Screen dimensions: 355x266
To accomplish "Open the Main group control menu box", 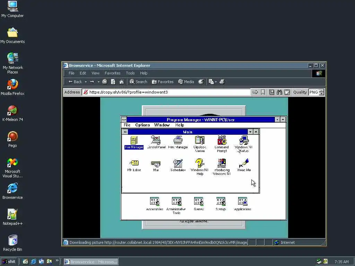I will click(125, 132).
